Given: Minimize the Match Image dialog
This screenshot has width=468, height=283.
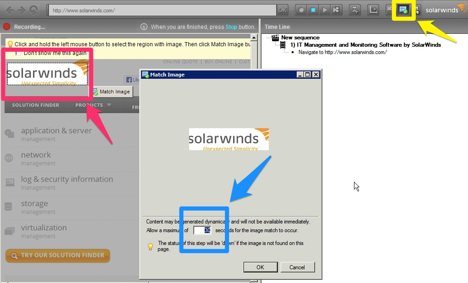Looking at the screenshot, I should pyautogui.click(x=300, y=75).
